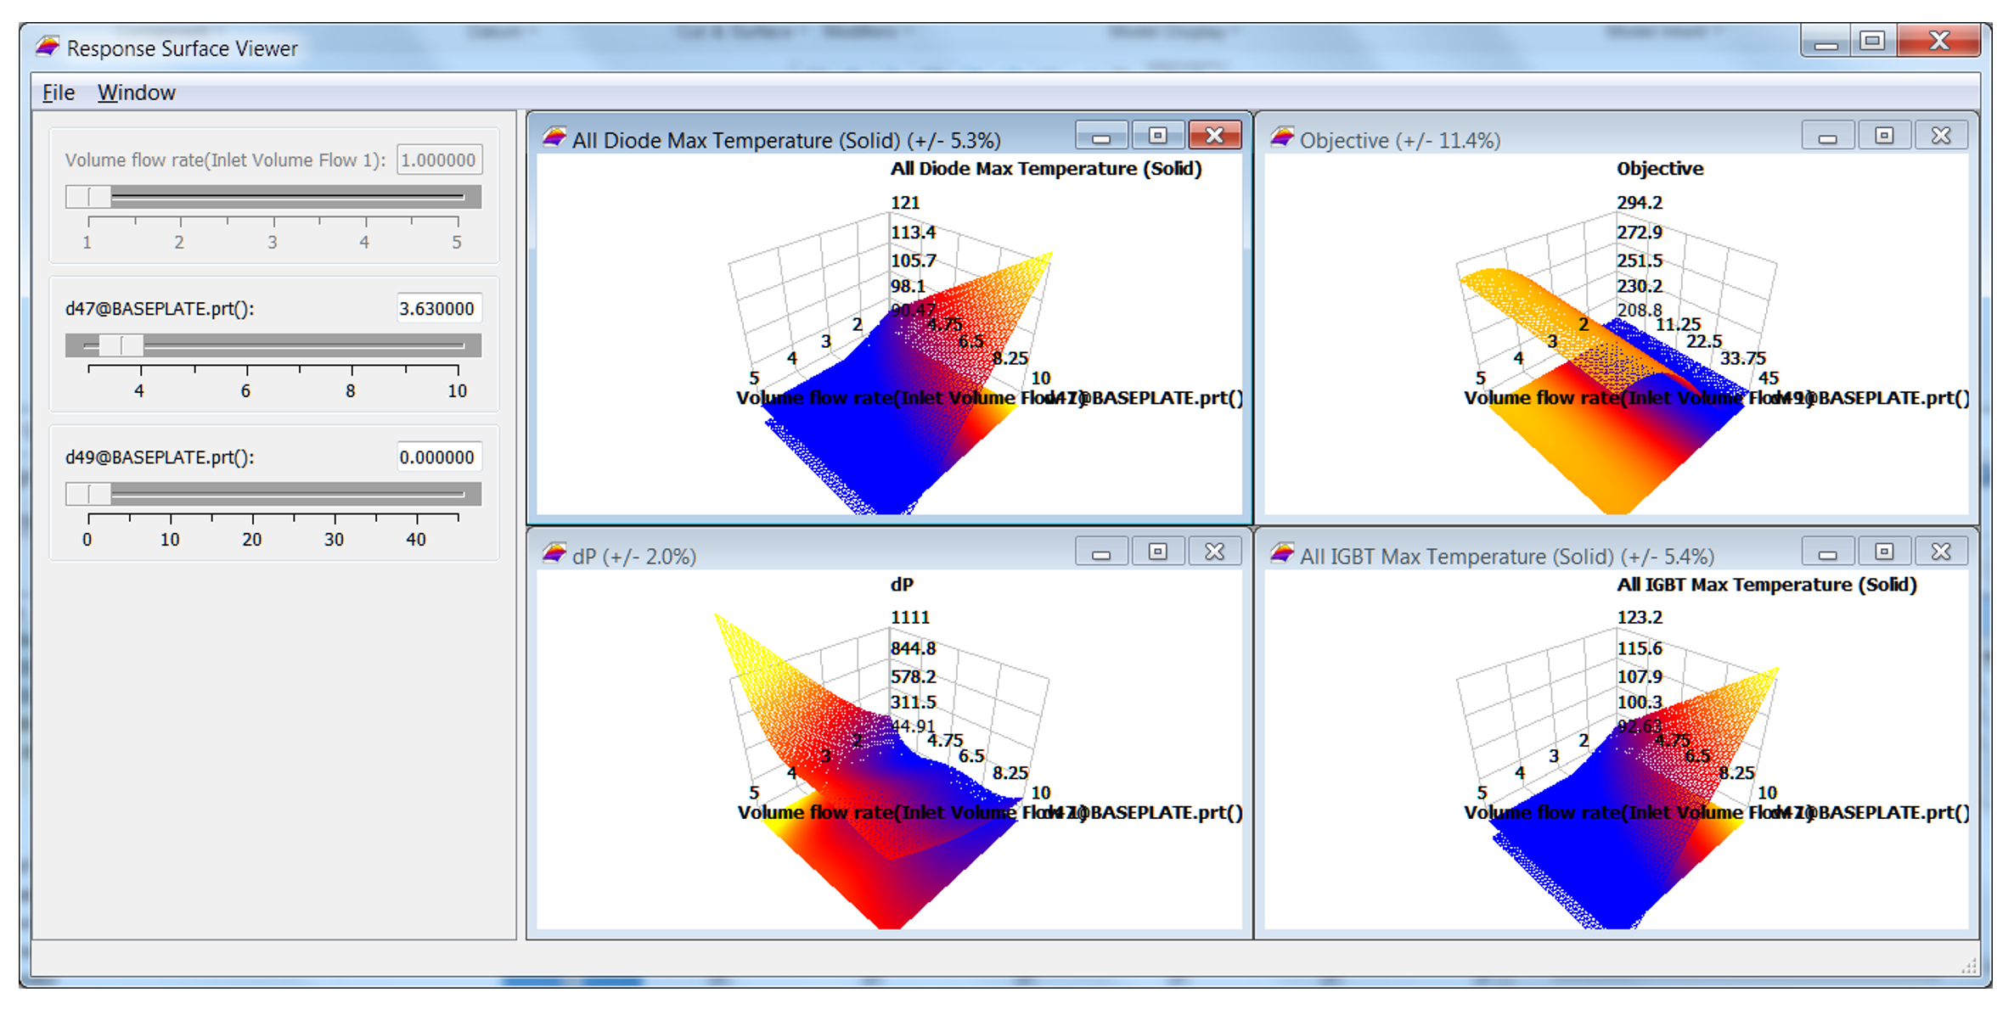Maximize the Objective plot window

point(1884,136)
